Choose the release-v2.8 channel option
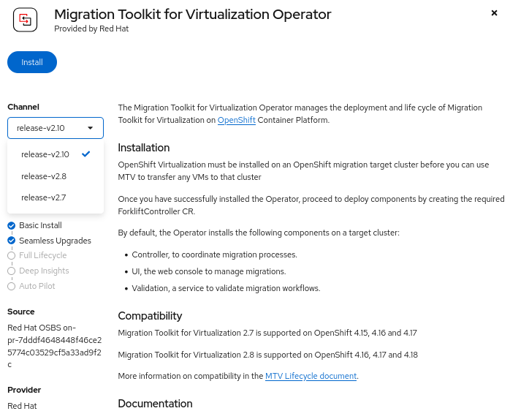510x411 pixels. tap(44, 176)
